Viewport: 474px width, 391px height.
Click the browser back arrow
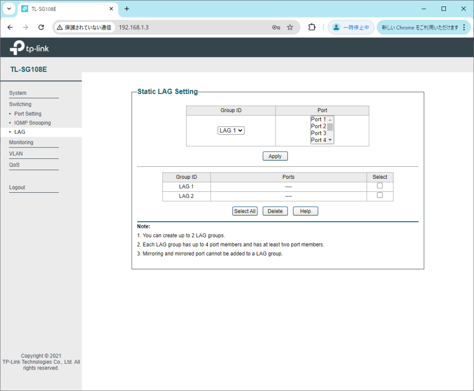click(x=10, y=27)
